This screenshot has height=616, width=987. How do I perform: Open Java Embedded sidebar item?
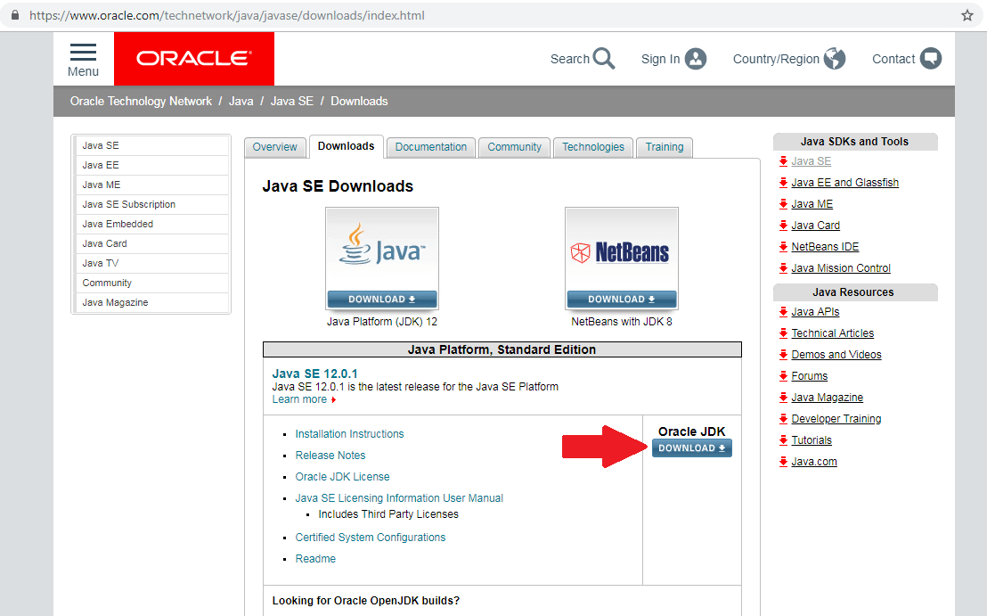click(151, 224)
